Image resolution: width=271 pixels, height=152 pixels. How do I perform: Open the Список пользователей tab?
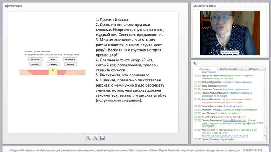229,69
